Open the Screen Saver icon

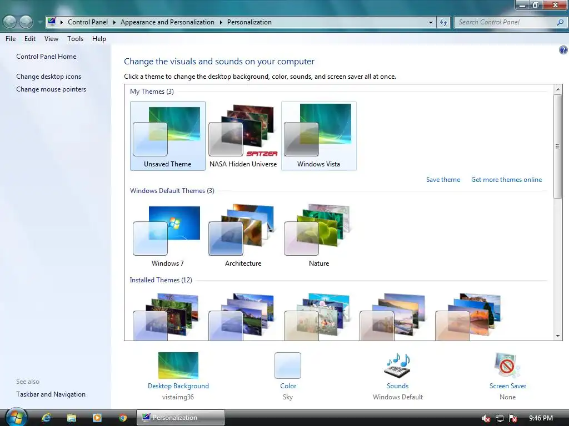(507, 365)
